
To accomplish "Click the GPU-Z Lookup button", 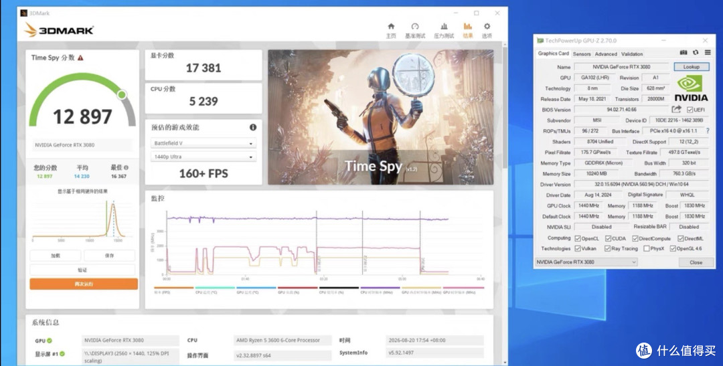I will [x=691, y=67].
